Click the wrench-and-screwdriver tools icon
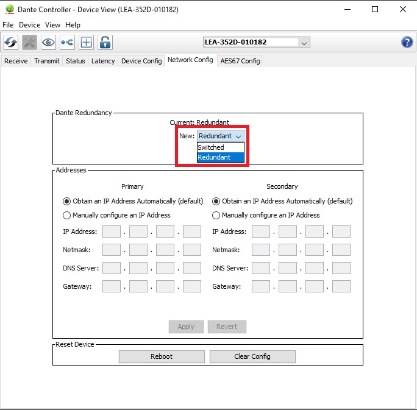Image resolution: width=417 pixels, height=410 pixels. pyautogui.click(x=29, y=42)
